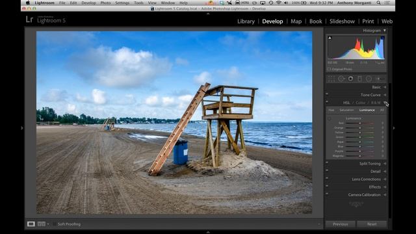The image size is (416, 234).
Task: Click the shadow clipping indicator in histogram
Action: coord(330,38)
